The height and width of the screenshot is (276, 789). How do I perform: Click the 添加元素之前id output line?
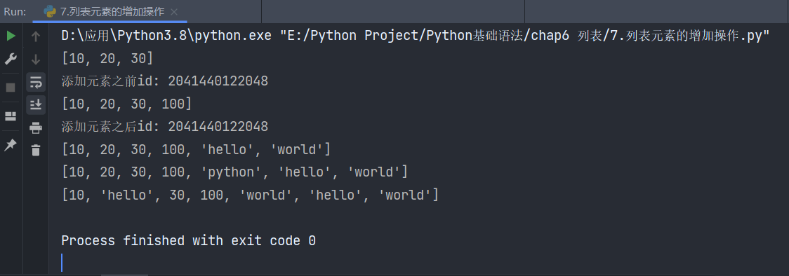(x=164, y=81)
